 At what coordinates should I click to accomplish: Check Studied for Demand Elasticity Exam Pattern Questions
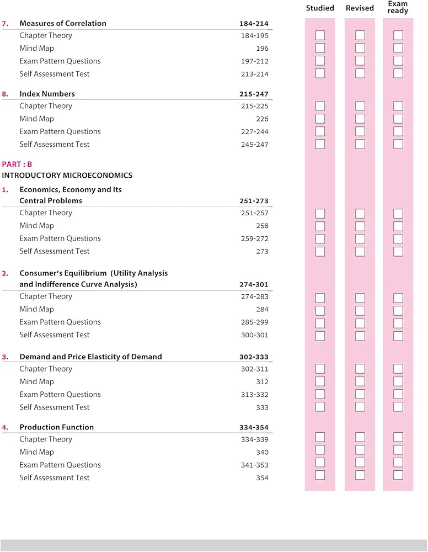coord(320,394)
